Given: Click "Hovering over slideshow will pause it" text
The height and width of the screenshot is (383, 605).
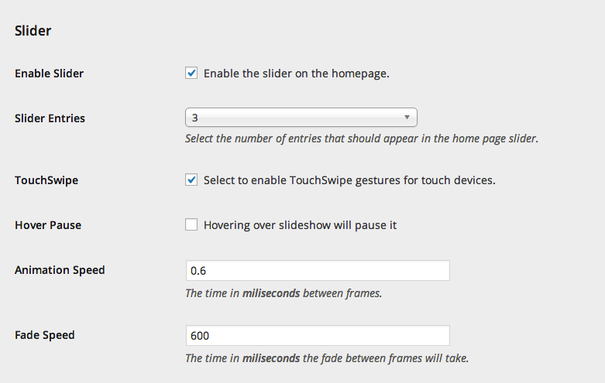Looking at the screenshot, I should 300,225.
